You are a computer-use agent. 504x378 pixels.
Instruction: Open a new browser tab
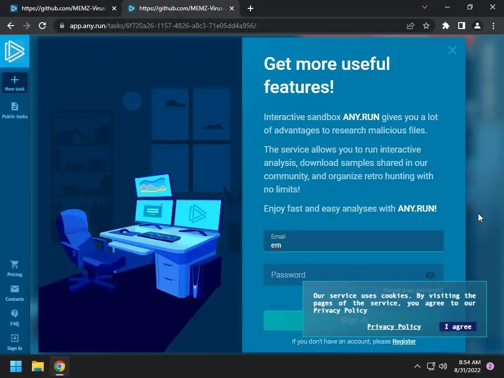coord(251,8)
